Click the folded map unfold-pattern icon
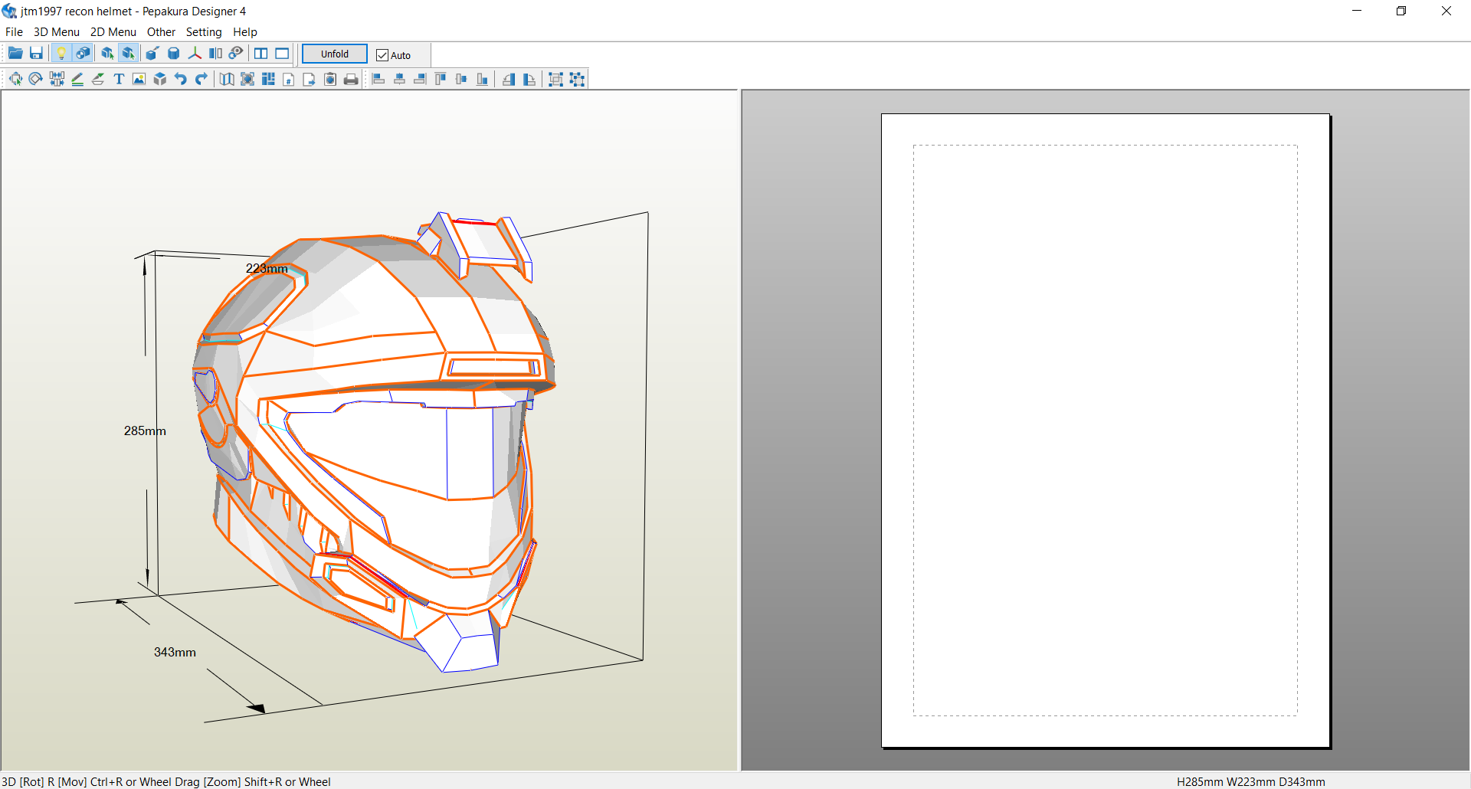 [227, 79]
